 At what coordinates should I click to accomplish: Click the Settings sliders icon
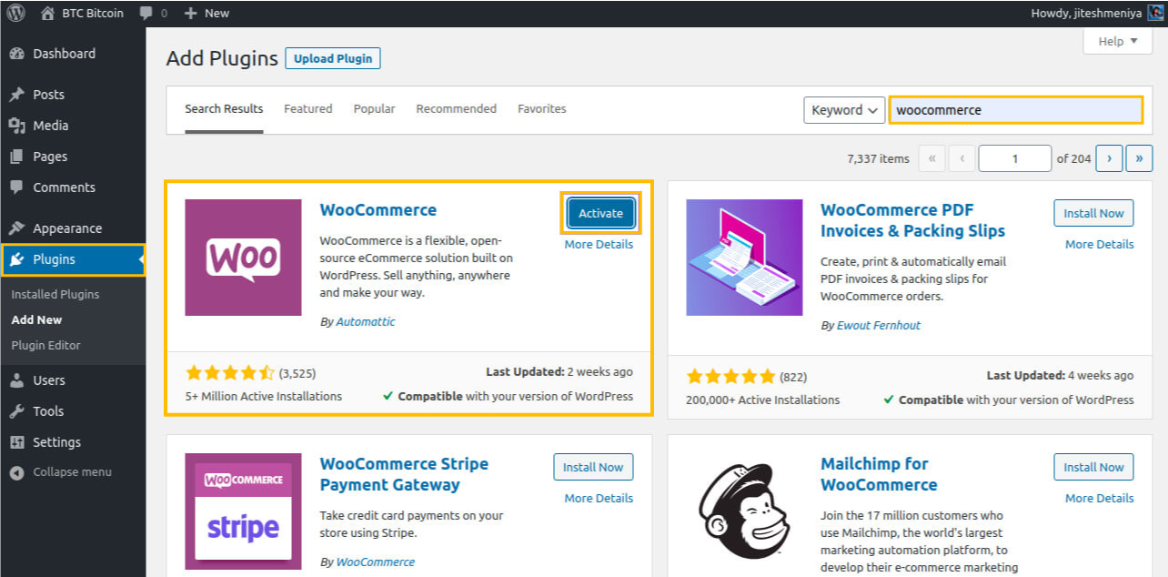(16, 442)
